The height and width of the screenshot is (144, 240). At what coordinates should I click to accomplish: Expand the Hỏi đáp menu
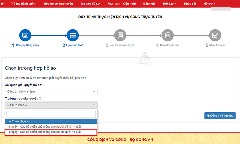(170, 4)
